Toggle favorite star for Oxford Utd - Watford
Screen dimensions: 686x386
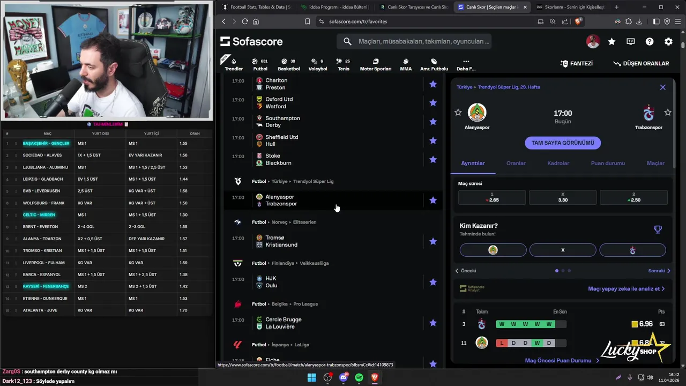(x=433, y=102)
